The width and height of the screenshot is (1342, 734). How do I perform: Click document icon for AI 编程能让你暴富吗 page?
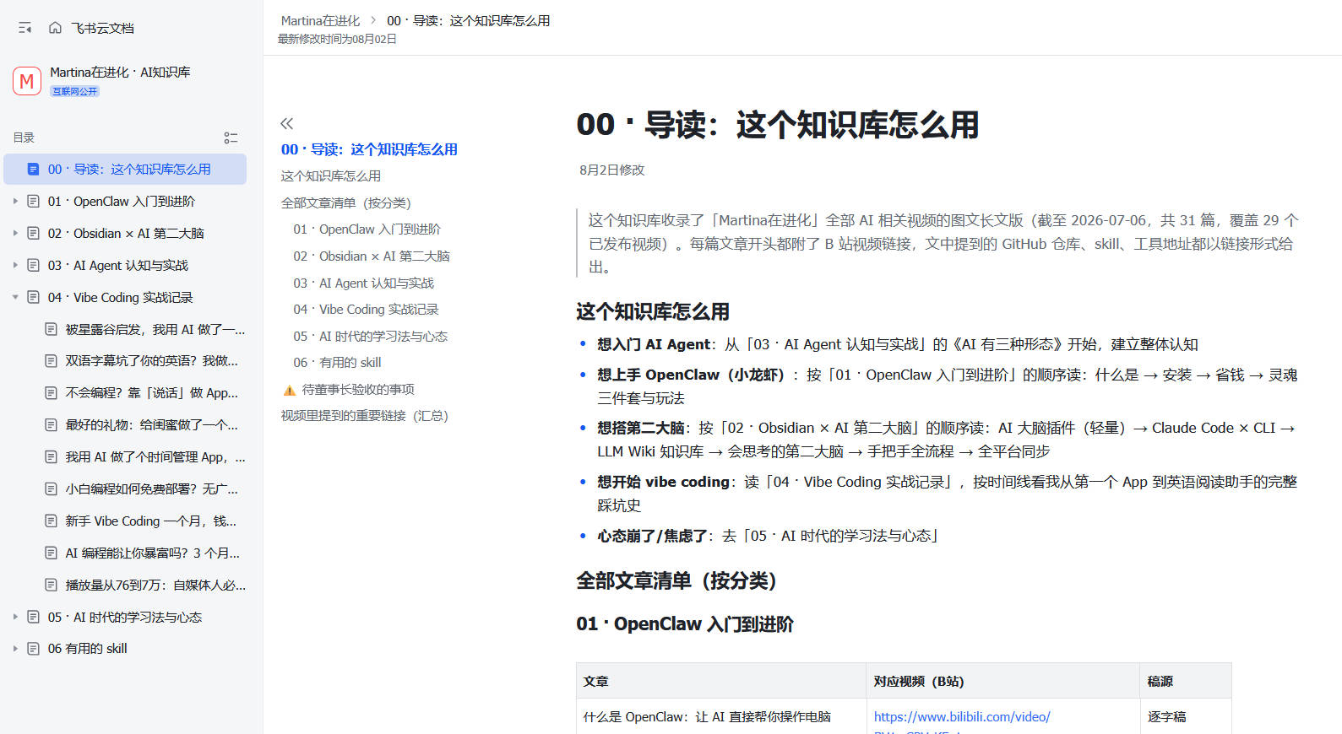click(x=51, y=553)
